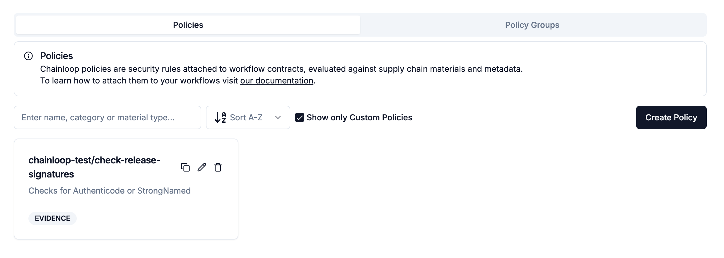Duplicate the check-release-signatures policy

click(185, 167)
